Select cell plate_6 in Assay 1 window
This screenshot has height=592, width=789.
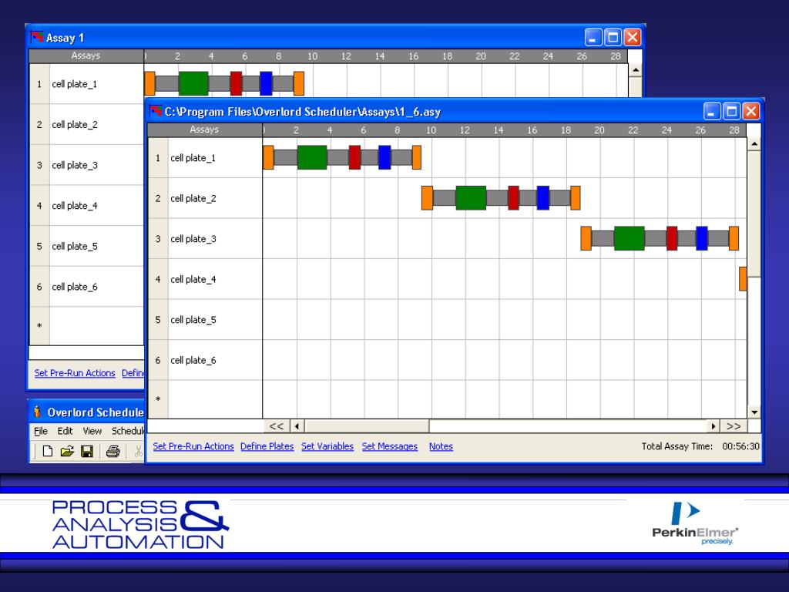coord(86,287)
